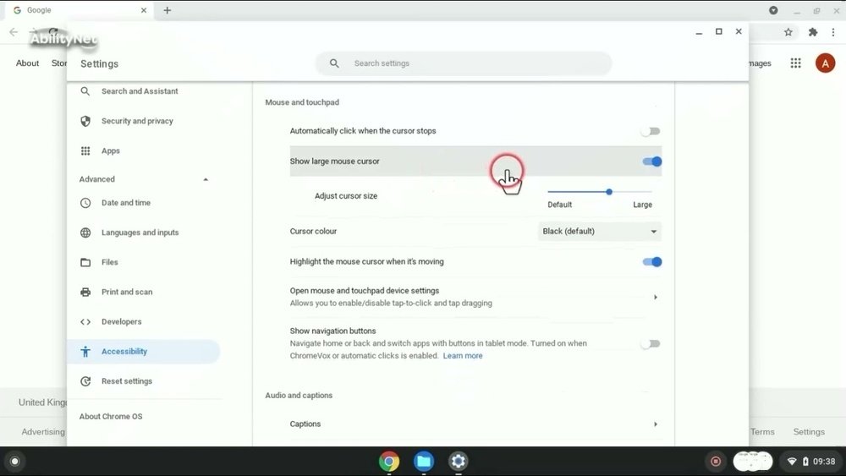Open Google apps grid in browser window
This screenshot has width=846, height=476.
coord(796,63)
